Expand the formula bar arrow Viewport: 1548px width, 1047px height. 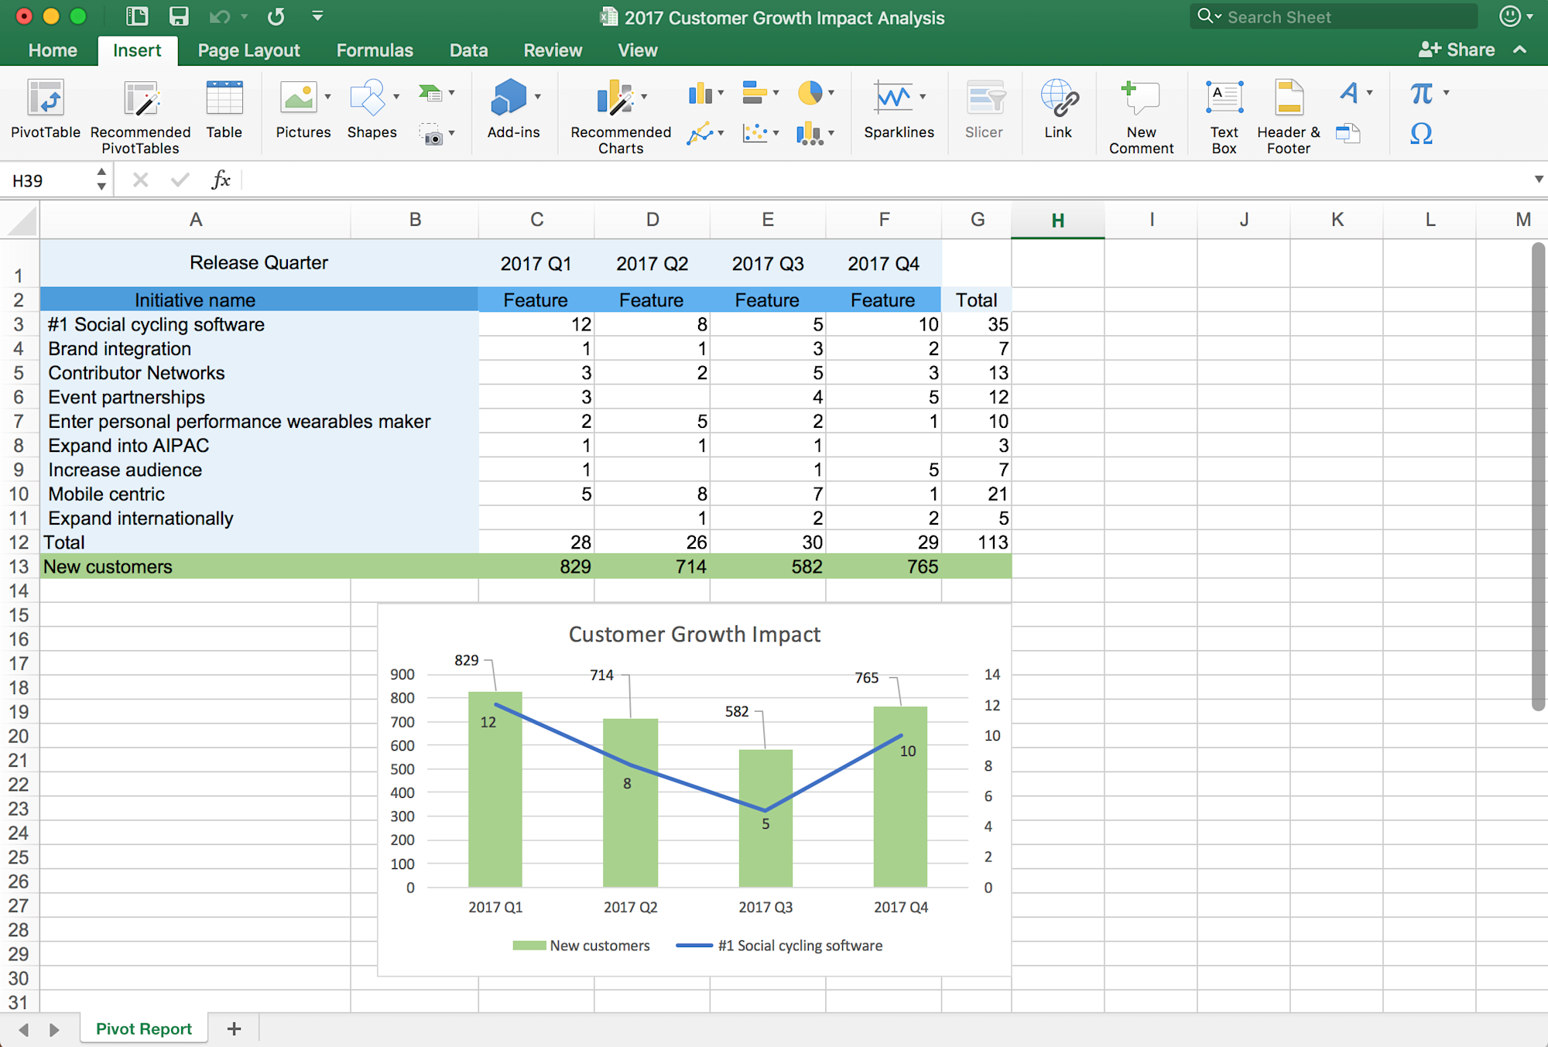[x=1538, y=180]
